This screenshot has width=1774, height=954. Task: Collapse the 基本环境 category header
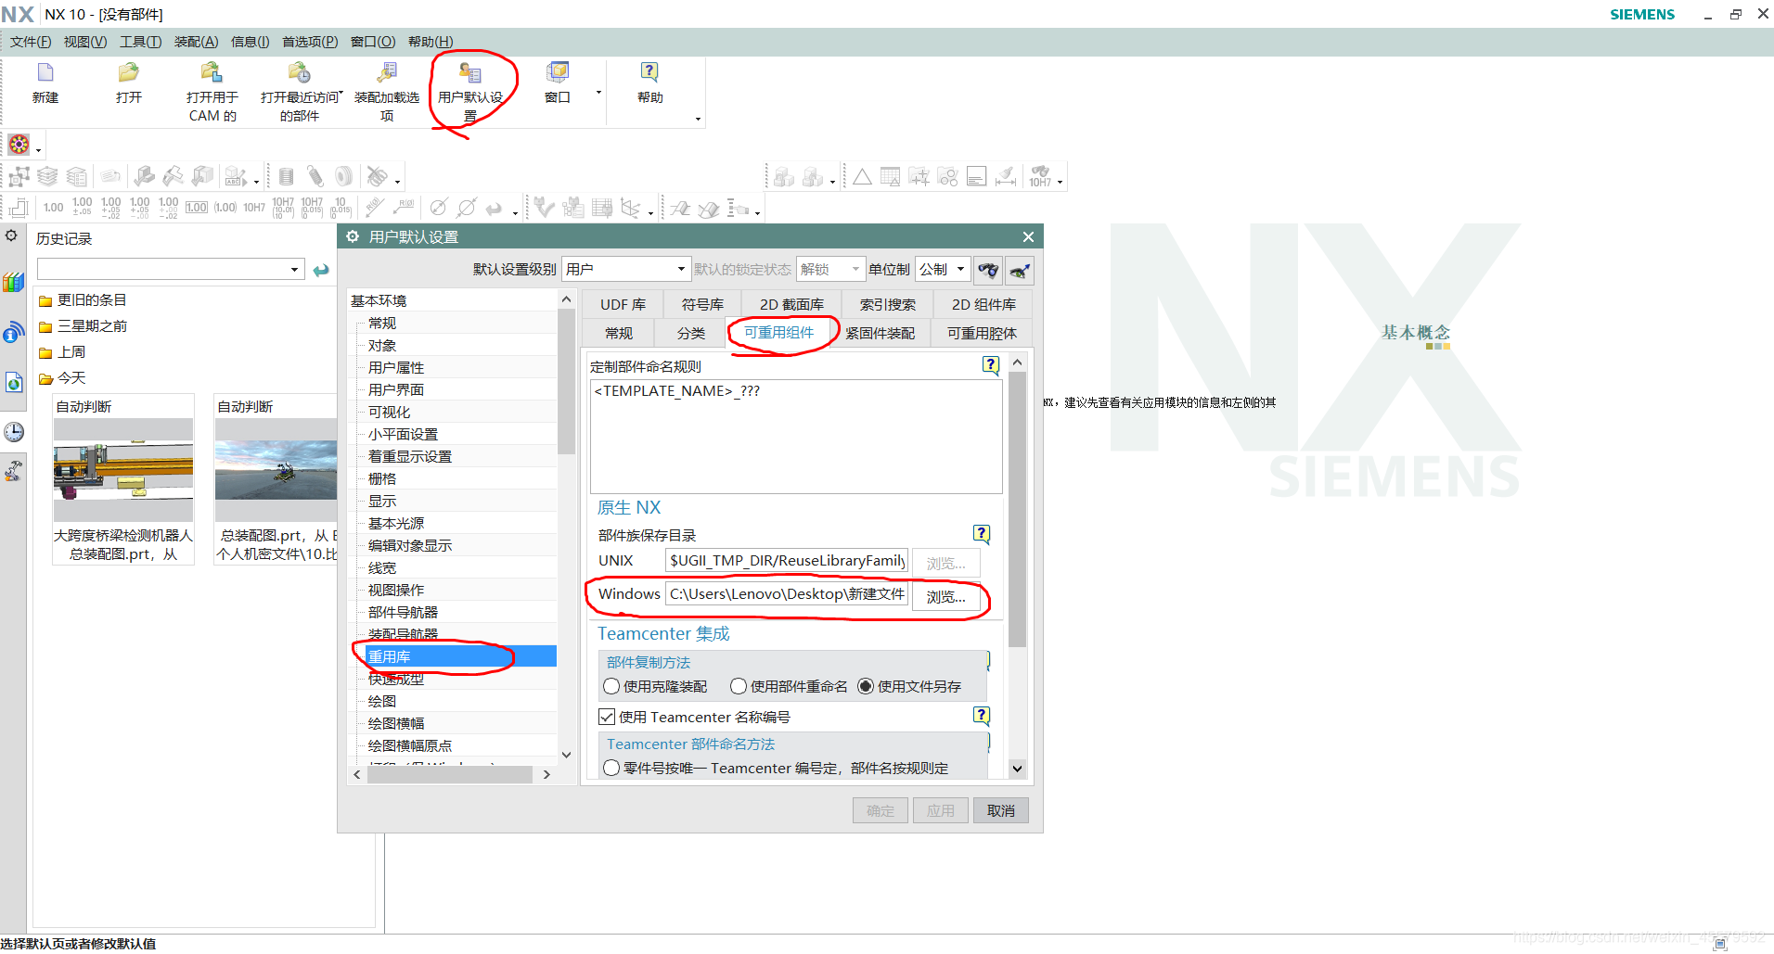click(x=379, y=300)
